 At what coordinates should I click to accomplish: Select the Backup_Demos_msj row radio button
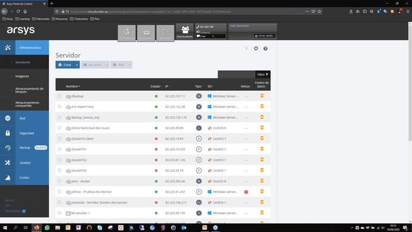(x=59, y=117)
